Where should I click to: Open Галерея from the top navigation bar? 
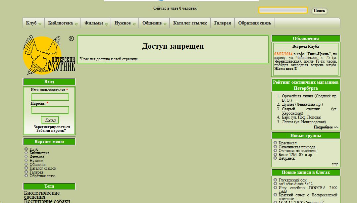tap(223, 23)
